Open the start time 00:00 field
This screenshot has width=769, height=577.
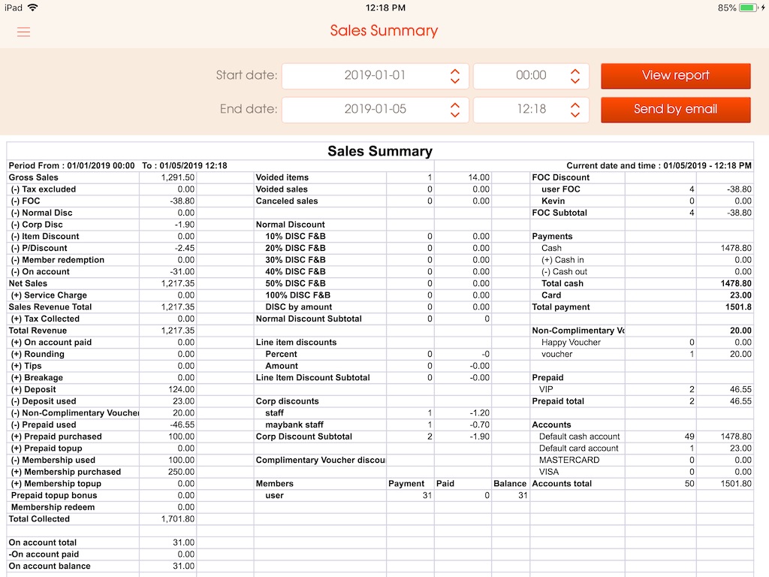click(x=531, y=76)
